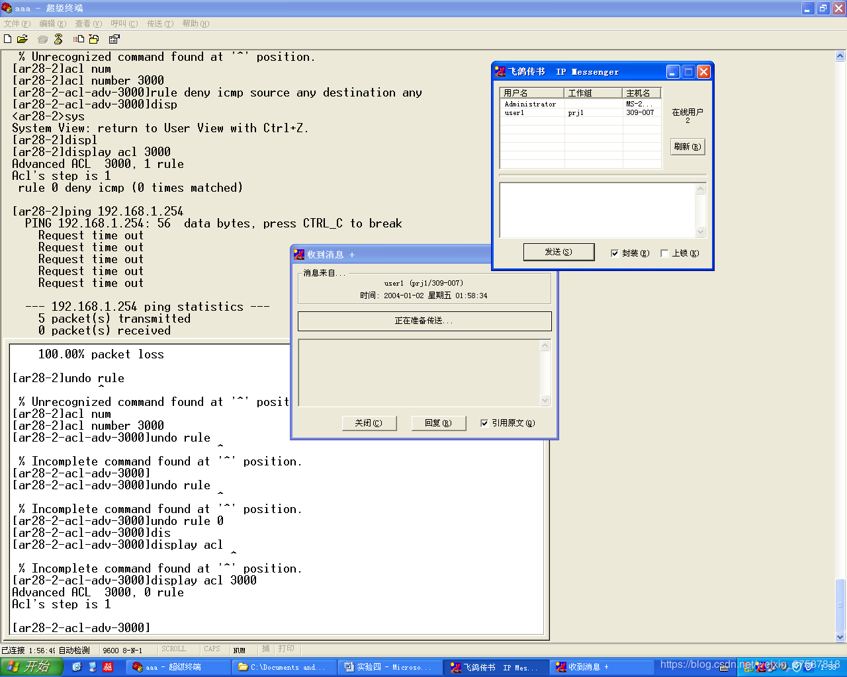Open the 文件(F) menu
This screenshot has width=847, height=677.
17,24
